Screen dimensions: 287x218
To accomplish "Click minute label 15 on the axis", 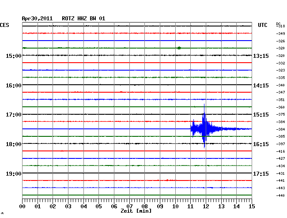I will [252, 207].
